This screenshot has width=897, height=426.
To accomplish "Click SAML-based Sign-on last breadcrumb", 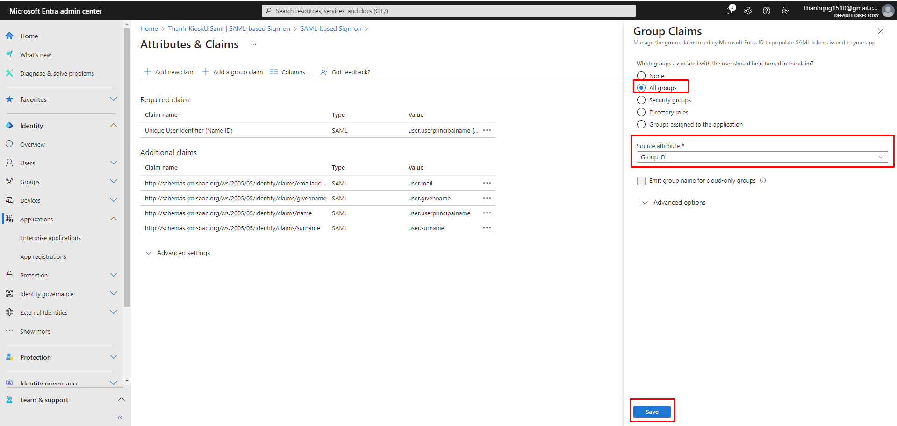I will tap(331, 28).
